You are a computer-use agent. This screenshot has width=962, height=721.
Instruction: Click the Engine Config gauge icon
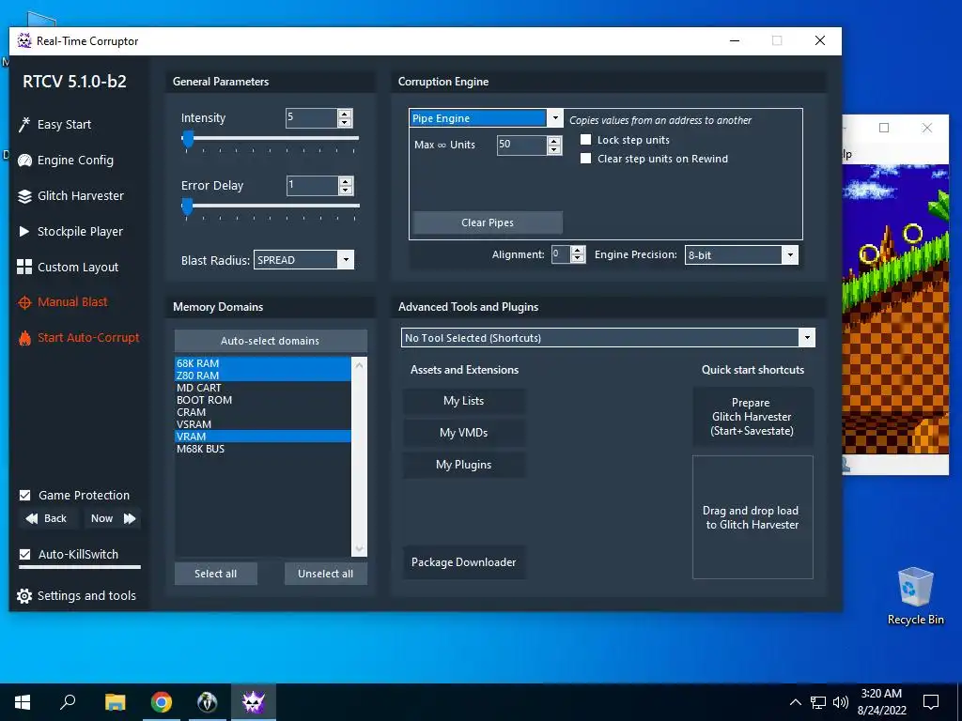click(24, 161)
